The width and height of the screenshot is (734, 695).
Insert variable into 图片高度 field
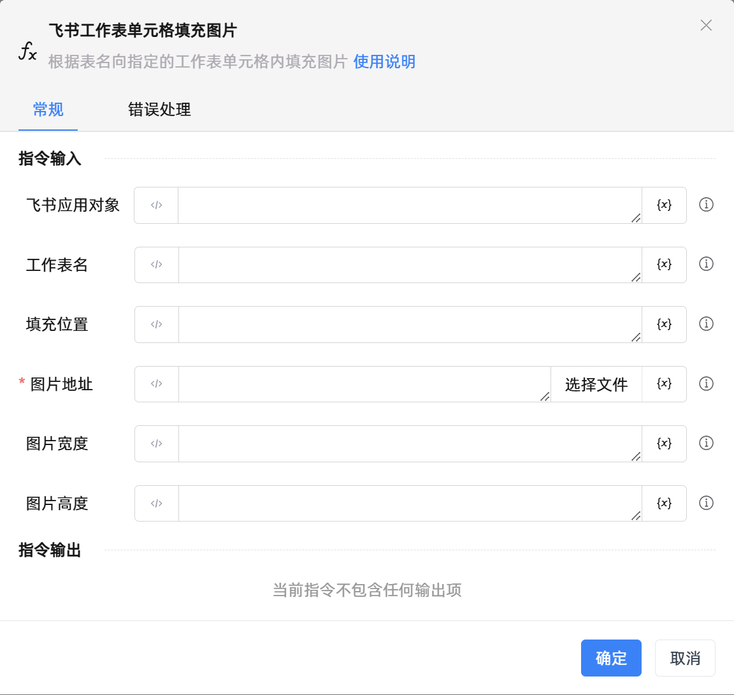click(x=664, y=504)
